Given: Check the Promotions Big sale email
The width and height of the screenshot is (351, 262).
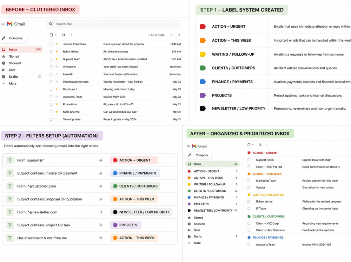Looking at the screenshot, I should (x=51, y=104).
